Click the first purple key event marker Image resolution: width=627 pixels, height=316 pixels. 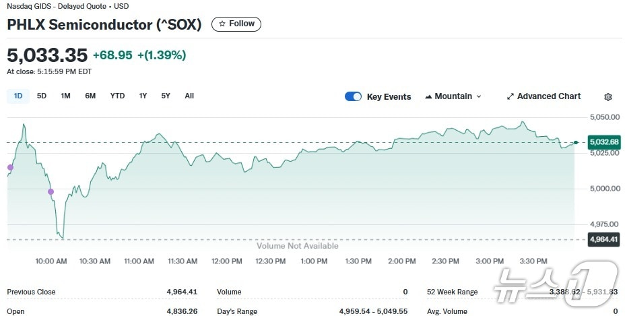click(x=10, y=167)
